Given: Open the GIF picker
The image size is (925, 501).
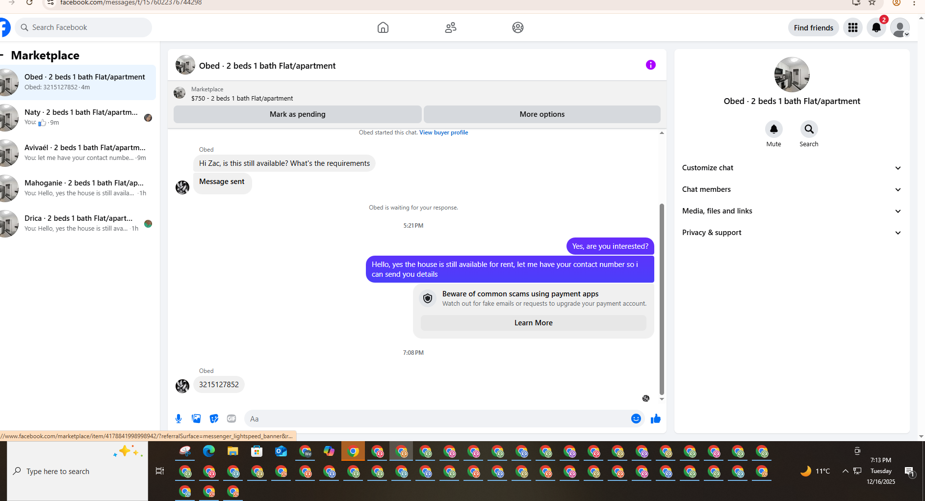Looking at the screenshot, I should click(231, 419).
